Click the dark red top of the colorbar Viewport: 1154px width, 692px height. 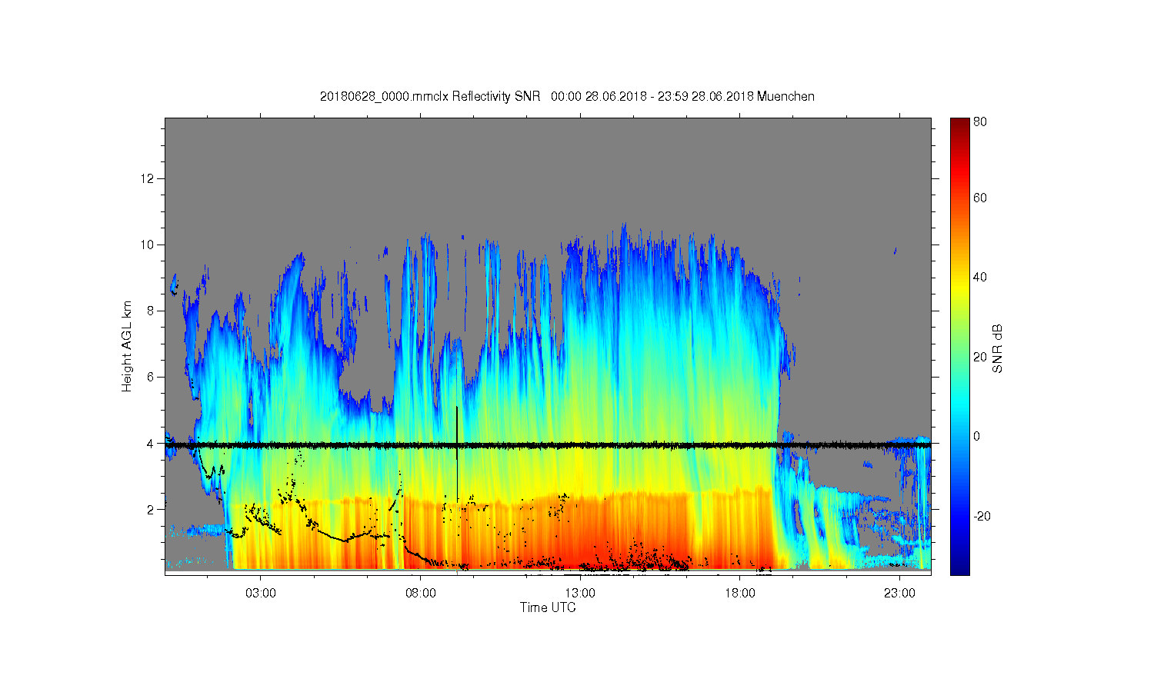959,125
